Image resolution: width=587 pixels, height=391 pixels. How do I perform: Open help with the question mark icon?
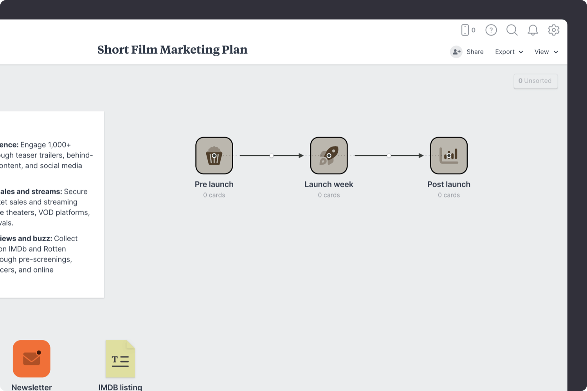(491, 30)
